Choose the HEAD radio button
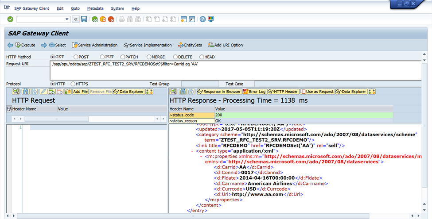The height and width of the screenshot is (219, 432). pyautogui.click(x=202, y=57)
